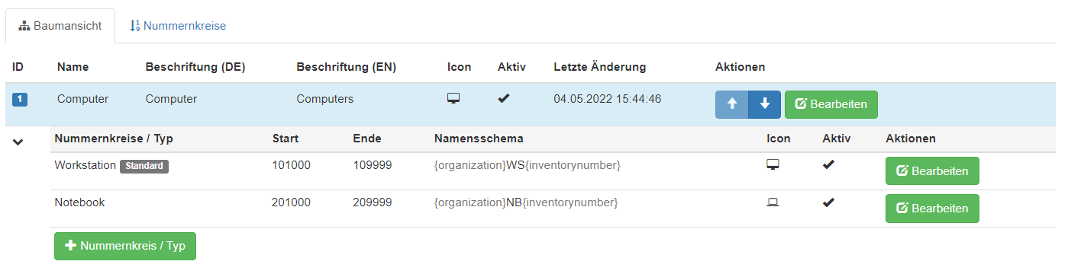Click the Workstation desktop icon
The width and height of the screenshot is (1068, 274).
(773, 165)
